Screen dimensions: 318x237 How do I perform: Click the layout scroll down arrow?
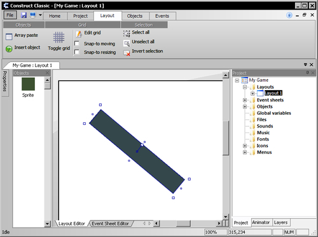[226, 217]
